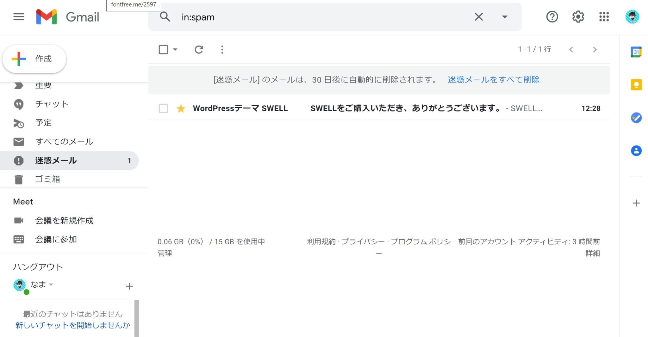This screenshot has width=648, height=337.
Task: Toggle the select-all checkbox in toolbar
Action: [163, 50]
